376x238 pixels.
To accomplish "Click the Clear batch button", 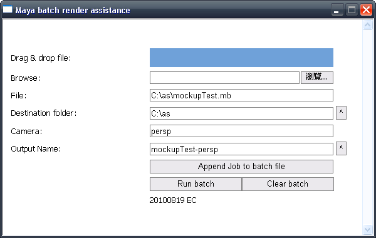I will tap(288, 184).
